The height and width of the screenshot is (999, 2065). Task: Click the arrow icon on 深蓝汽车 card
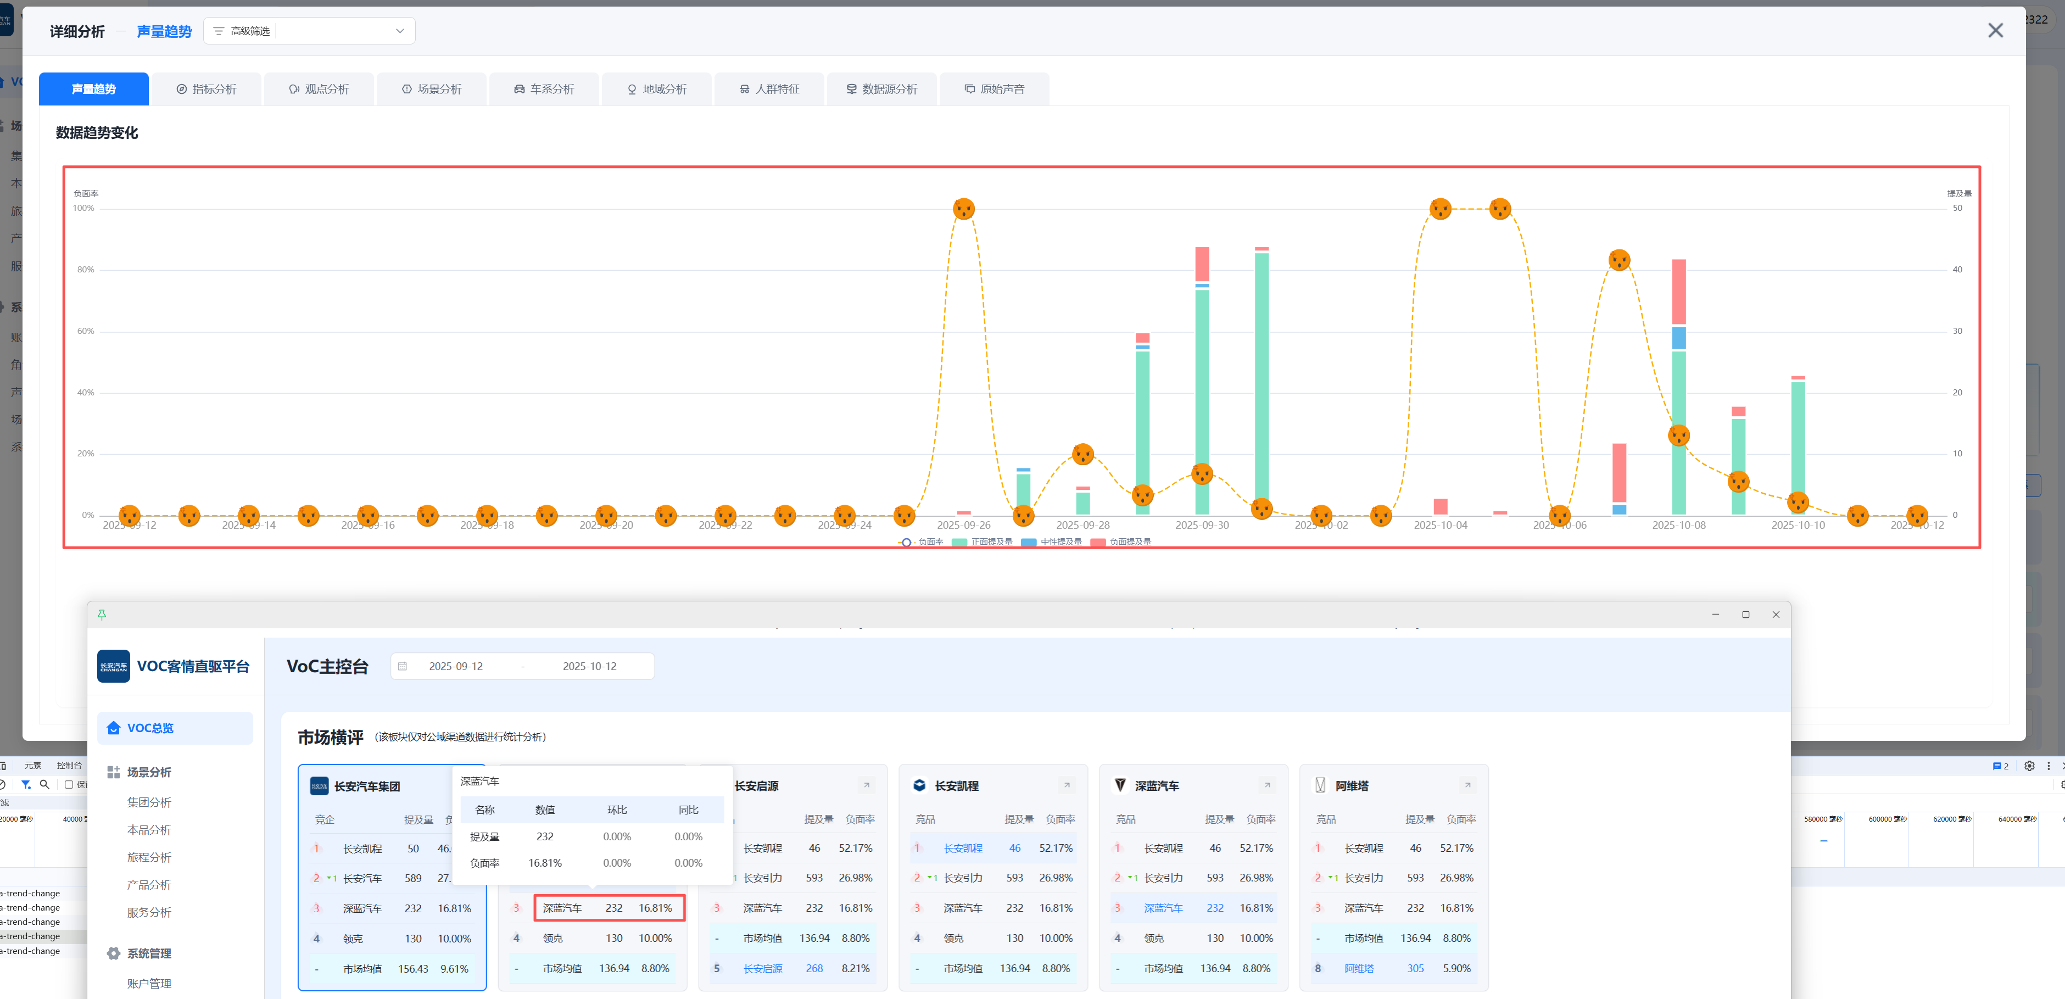click(1266, 786)
